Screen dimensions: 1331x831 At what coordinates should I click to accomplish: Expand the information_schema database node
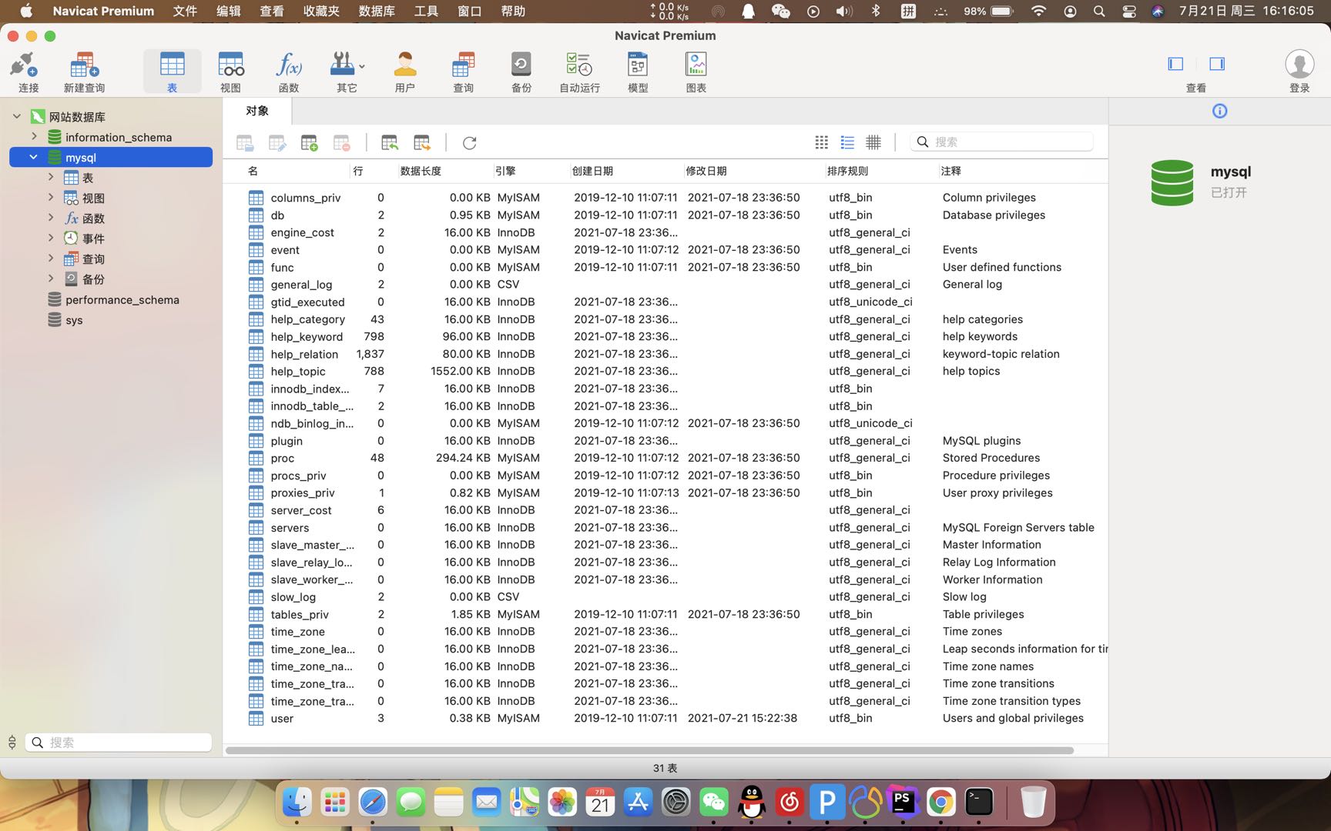[34, 136]
